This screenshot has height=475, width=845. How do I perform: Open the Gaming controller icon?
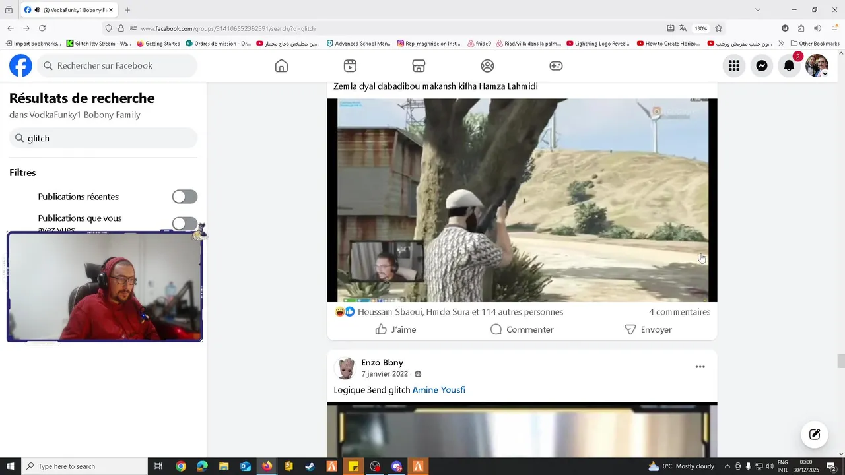click(x=556, y=66)
